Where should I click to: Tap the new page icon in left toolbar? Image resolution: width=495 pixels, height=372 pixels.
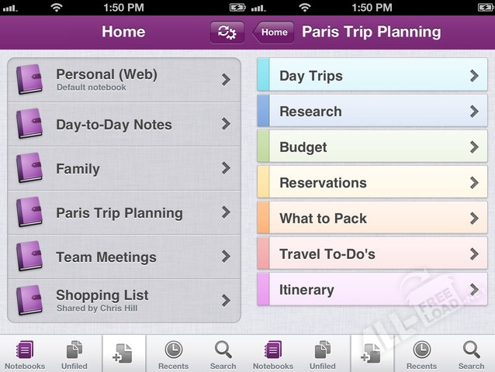(123, 353)
